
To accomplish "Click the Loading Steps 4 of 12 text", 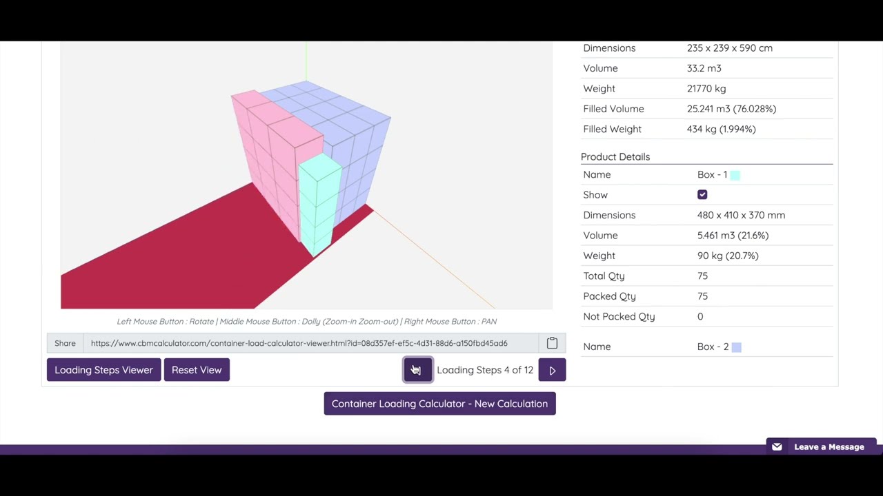I will (485, 370).
